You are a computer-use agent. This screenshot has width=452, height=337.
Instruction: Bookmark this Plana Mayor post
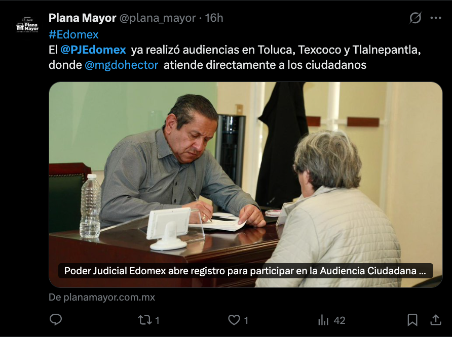[412, 320]
